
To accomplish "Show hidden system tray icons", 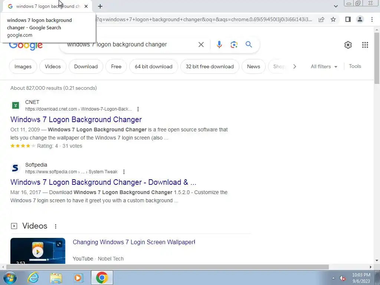I will (x=334, y=278).
